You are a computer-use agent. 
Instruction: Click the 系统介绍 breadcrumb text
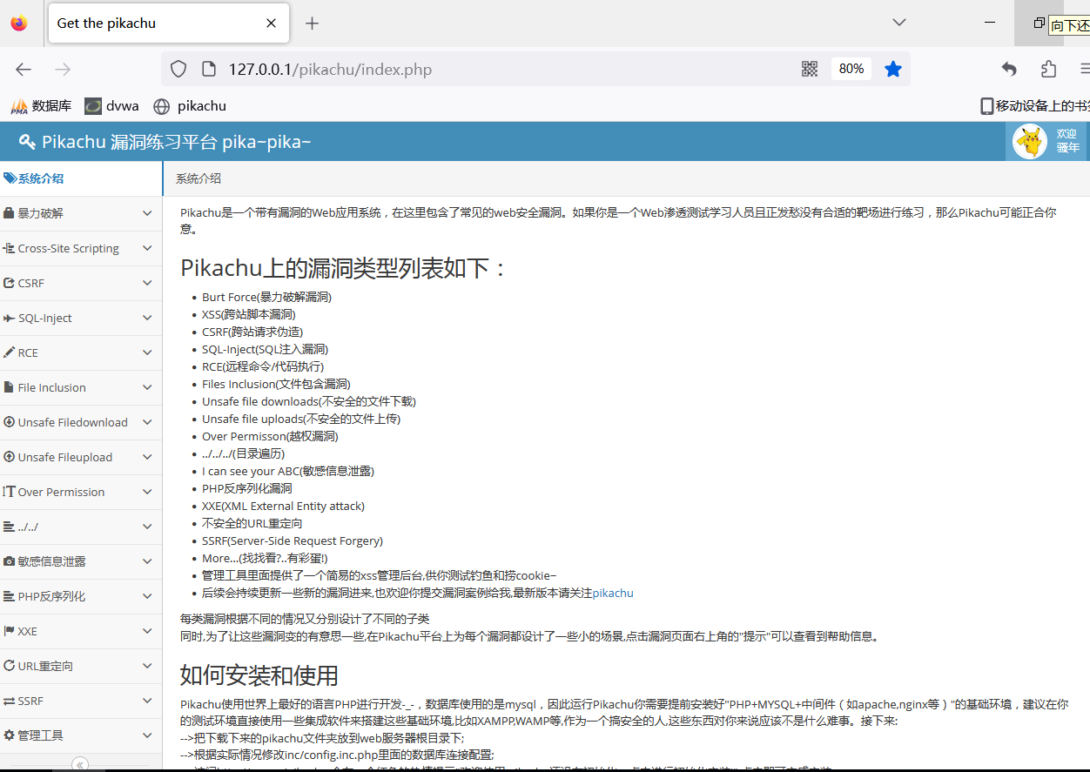(198, 178)
